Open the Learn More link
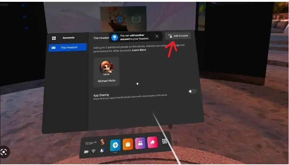The width and height of the screenshot is (289, 165). click(x=139, y=50)
